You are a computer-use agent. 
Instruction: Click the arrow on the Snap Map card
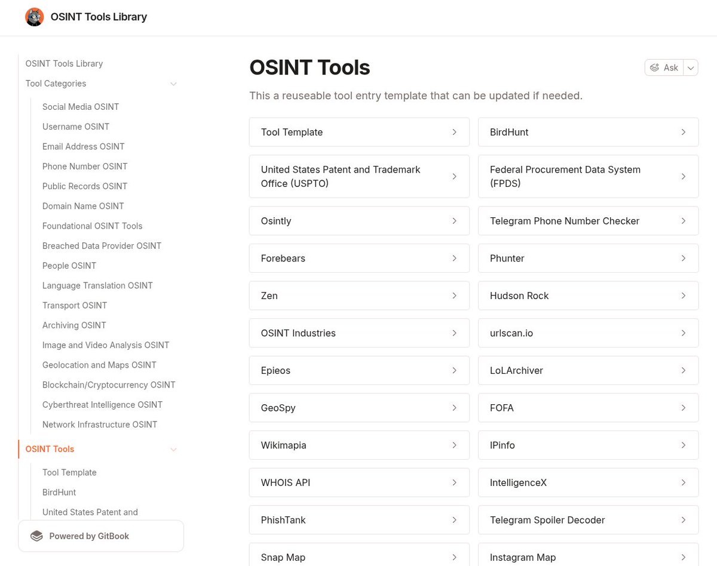454,558
